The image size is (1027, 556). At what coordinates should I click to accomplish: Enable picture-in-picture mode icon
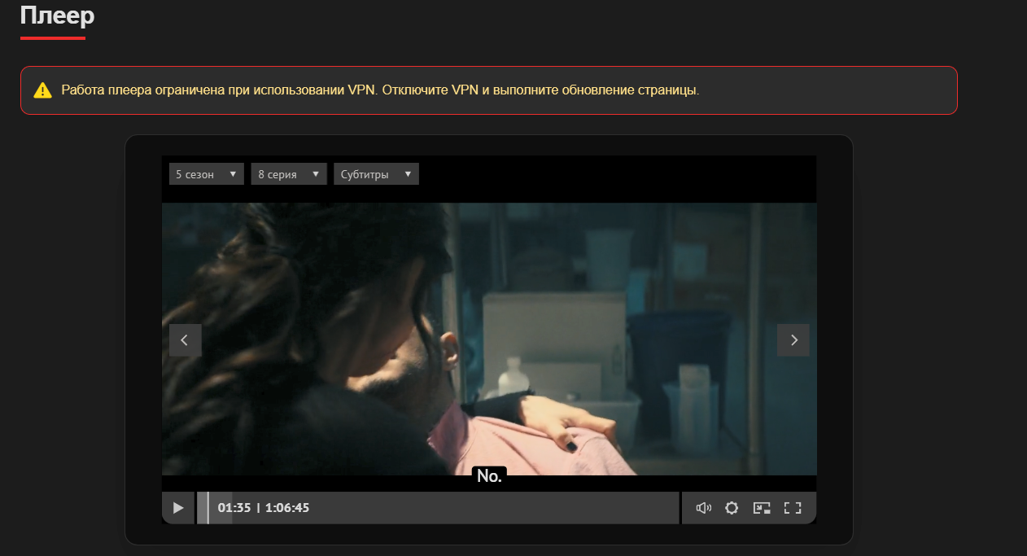click(762, 508)
